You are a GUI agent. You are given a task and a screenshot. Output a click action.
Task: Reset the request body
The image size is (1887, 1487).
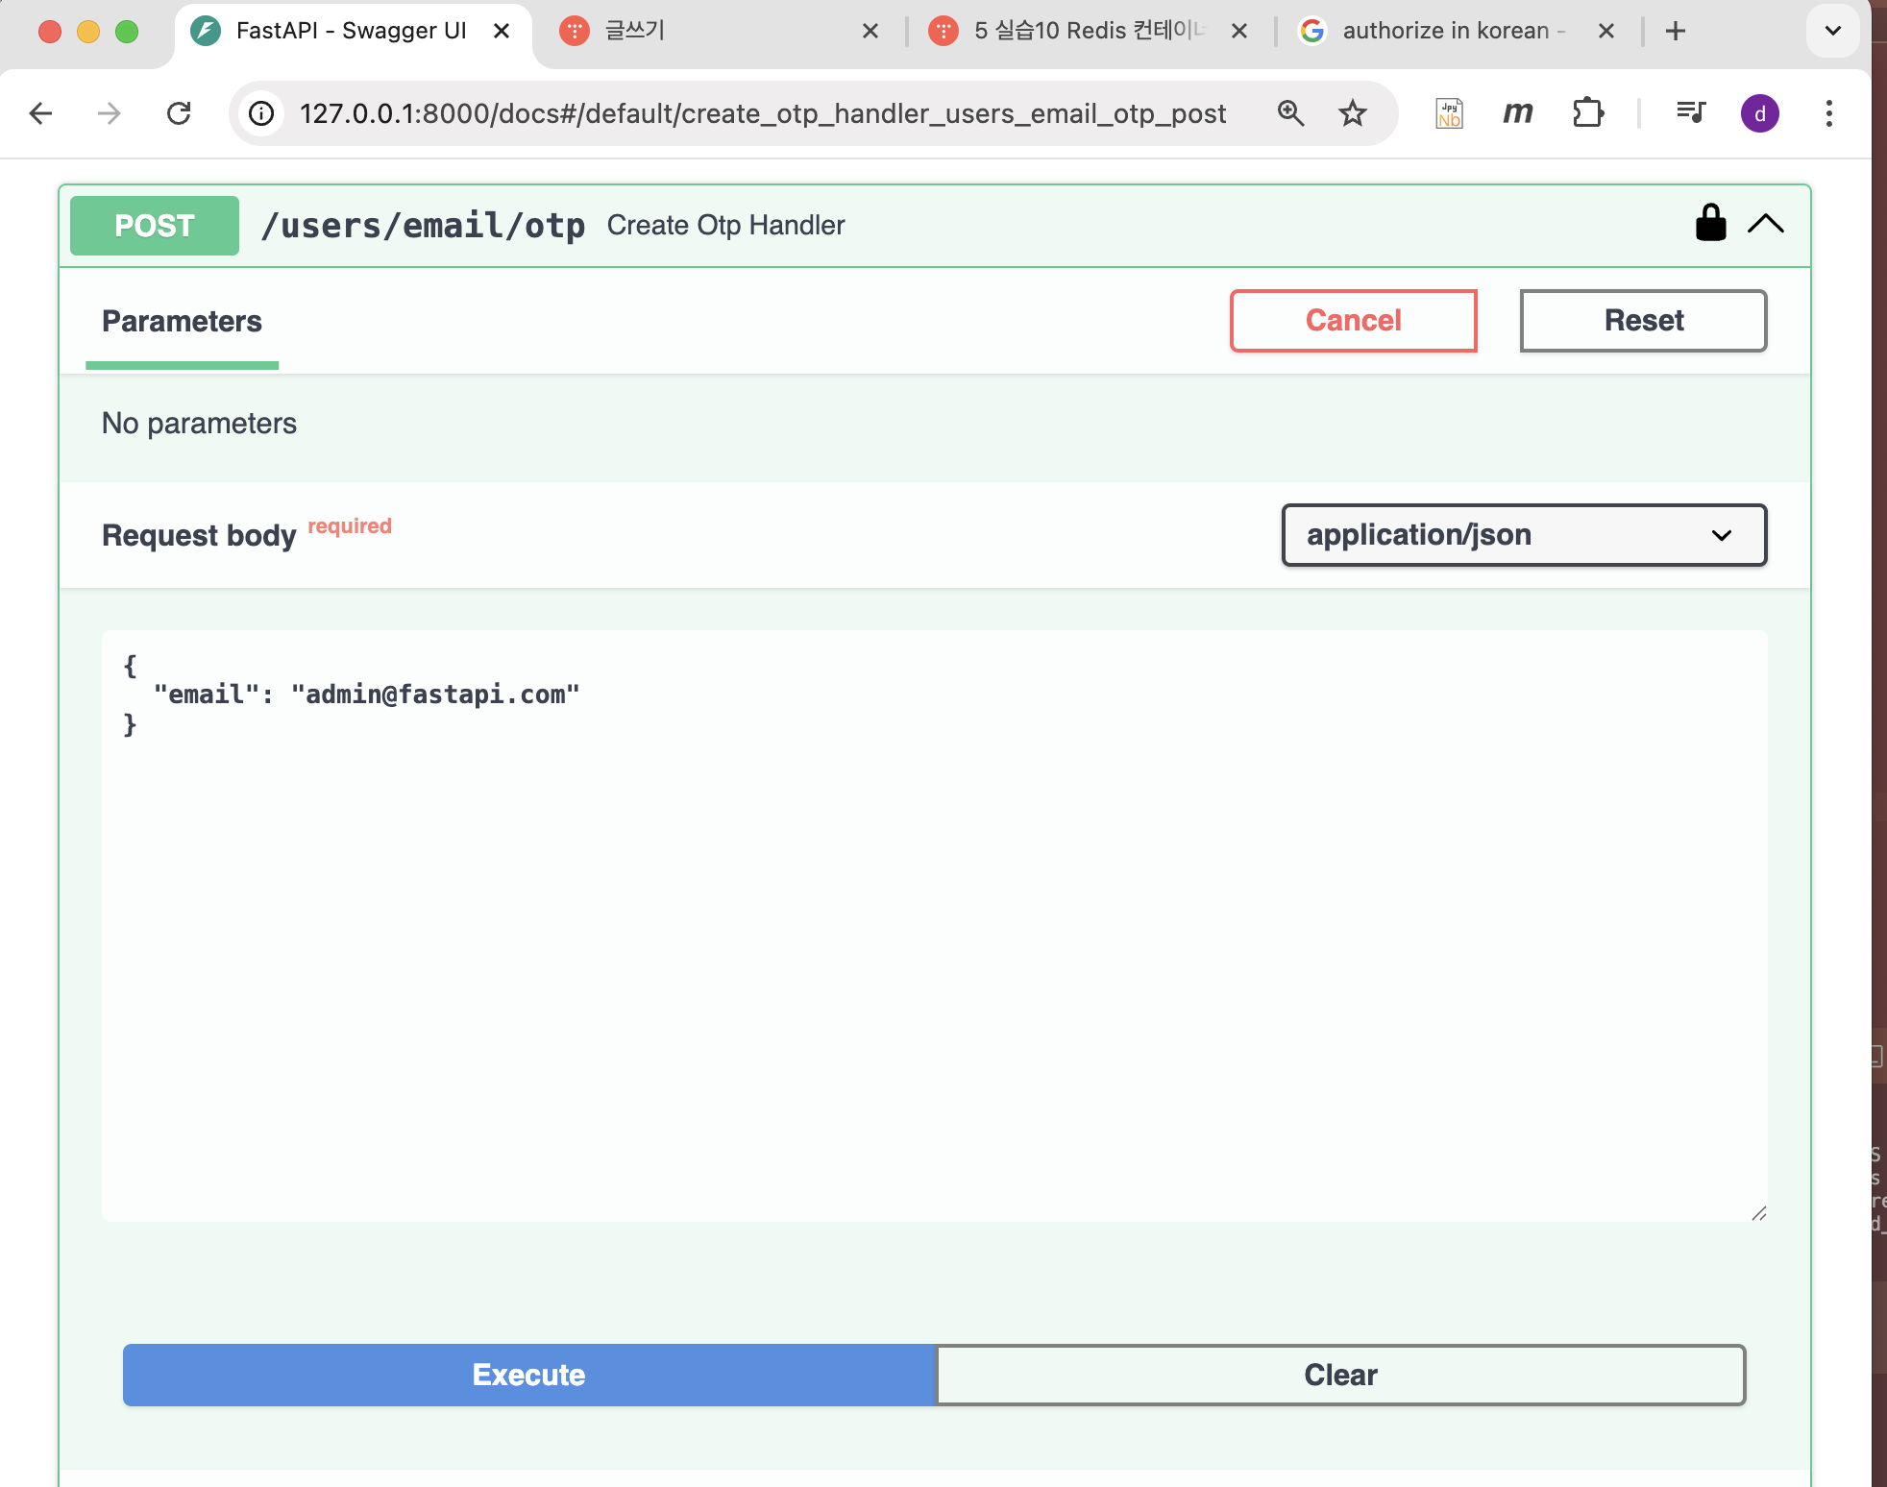click(1643, 321)
